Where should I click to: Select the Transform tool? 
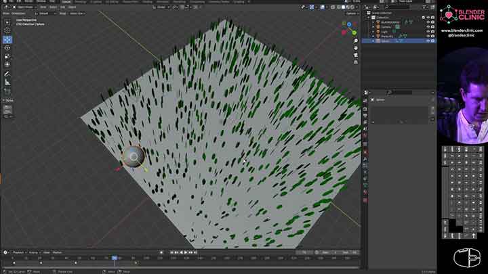point(7,65)
